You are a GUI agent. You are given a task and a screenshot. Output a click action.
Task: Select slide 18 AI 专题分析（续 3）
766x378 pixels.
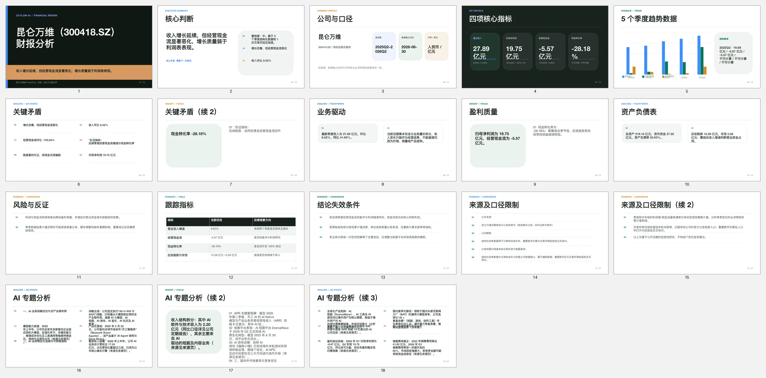coord(383,326)
